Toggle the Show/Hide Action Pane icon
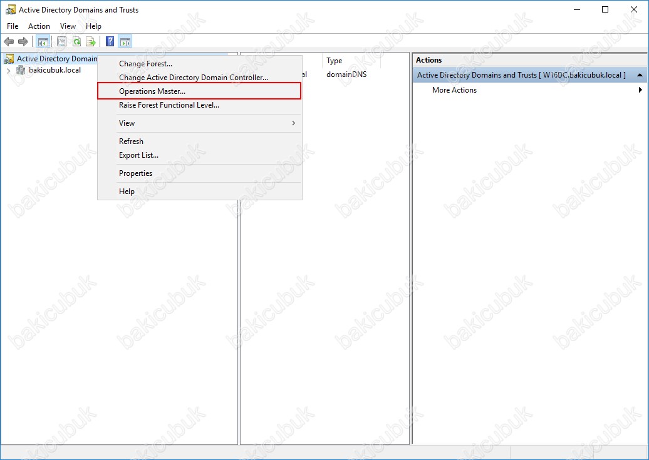649x460 pixels. pyautogui.click(x=125, y=41)
